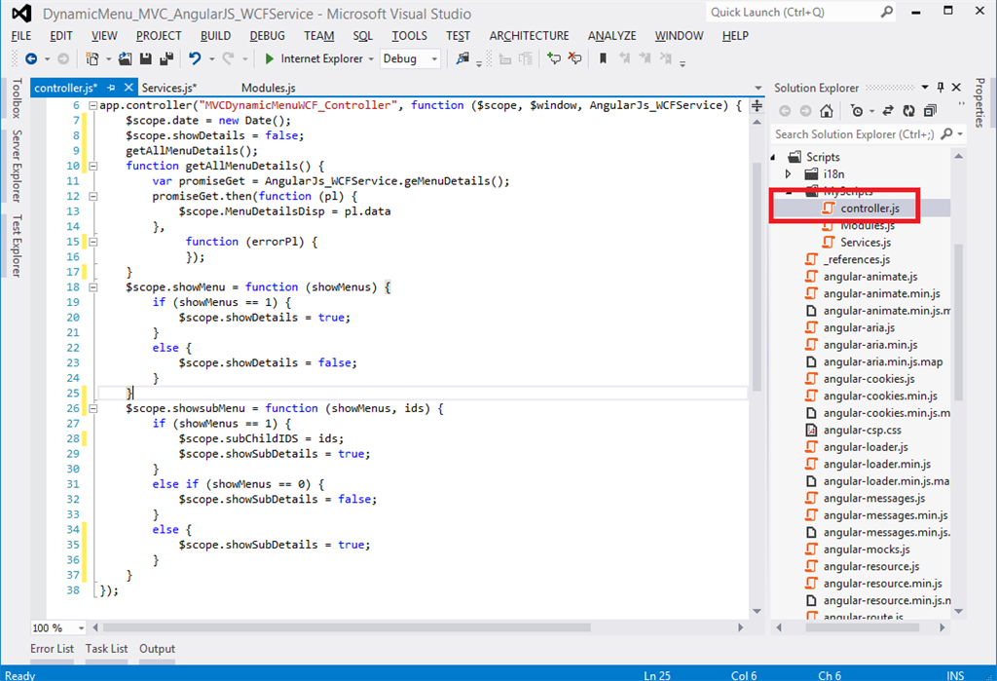Open the 100 % zoom dropdown

[x=81, y=628]
